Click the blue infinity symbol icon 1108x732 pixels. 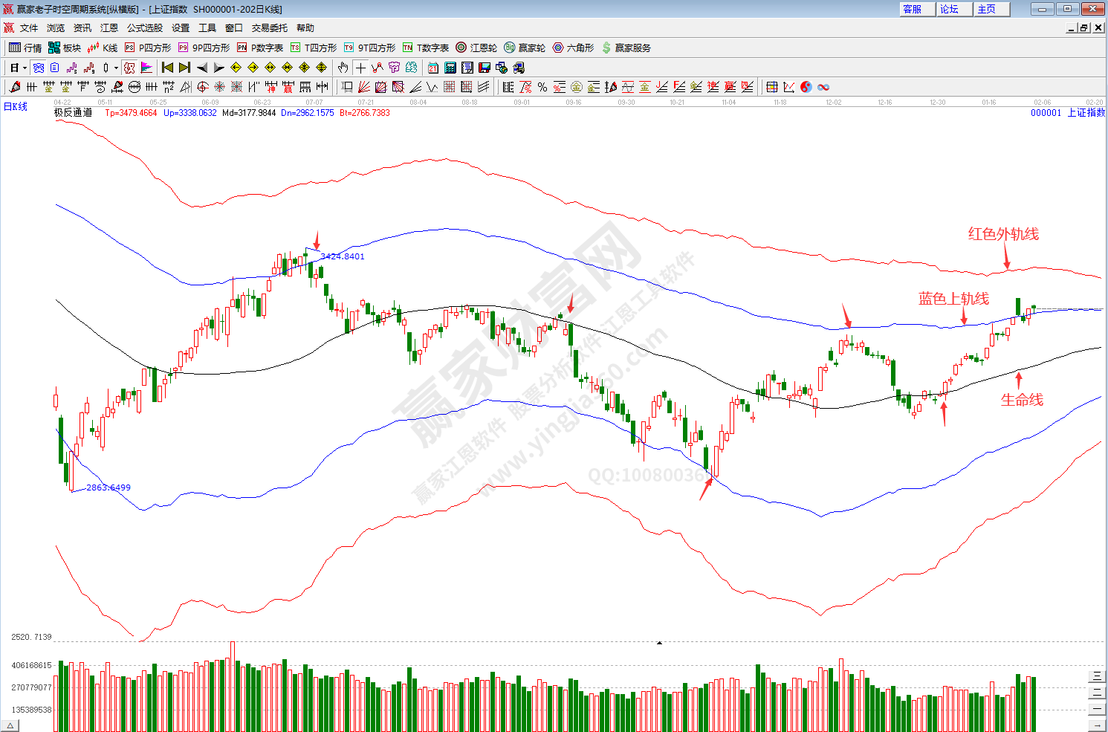coord(823,87)
